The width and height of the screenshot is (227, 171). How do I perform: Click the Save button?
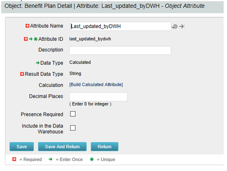click(22, 147)
